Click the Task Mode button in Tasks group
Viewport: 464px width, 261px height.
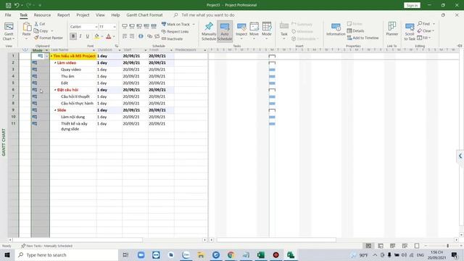pyautogui.click(x=267, y=31)
